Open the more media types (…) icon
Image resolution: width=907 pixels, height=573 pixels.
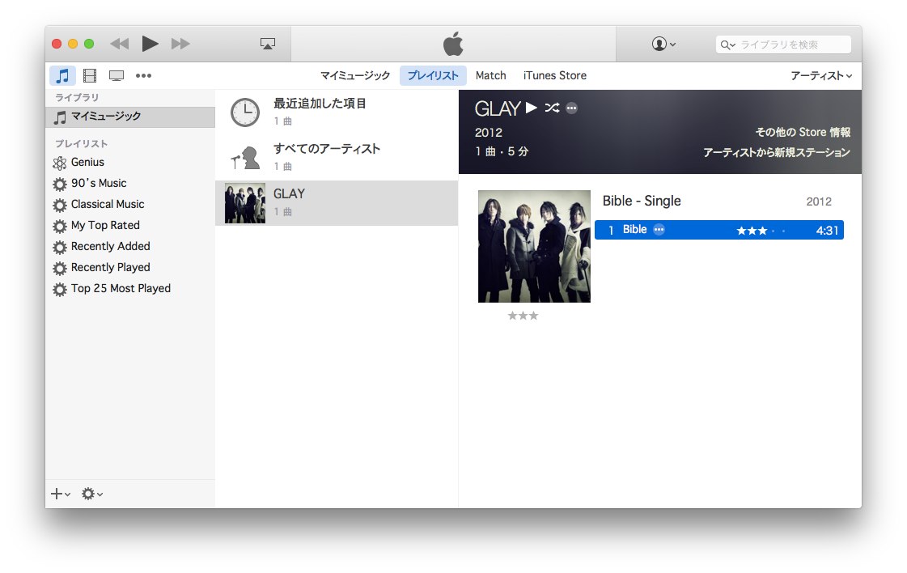(x=143, y=75)
